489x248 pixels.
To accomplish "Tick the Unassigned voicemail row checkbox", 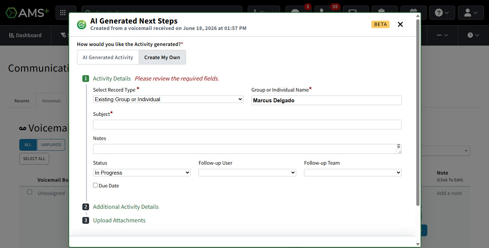I will [x=30, y=192].
